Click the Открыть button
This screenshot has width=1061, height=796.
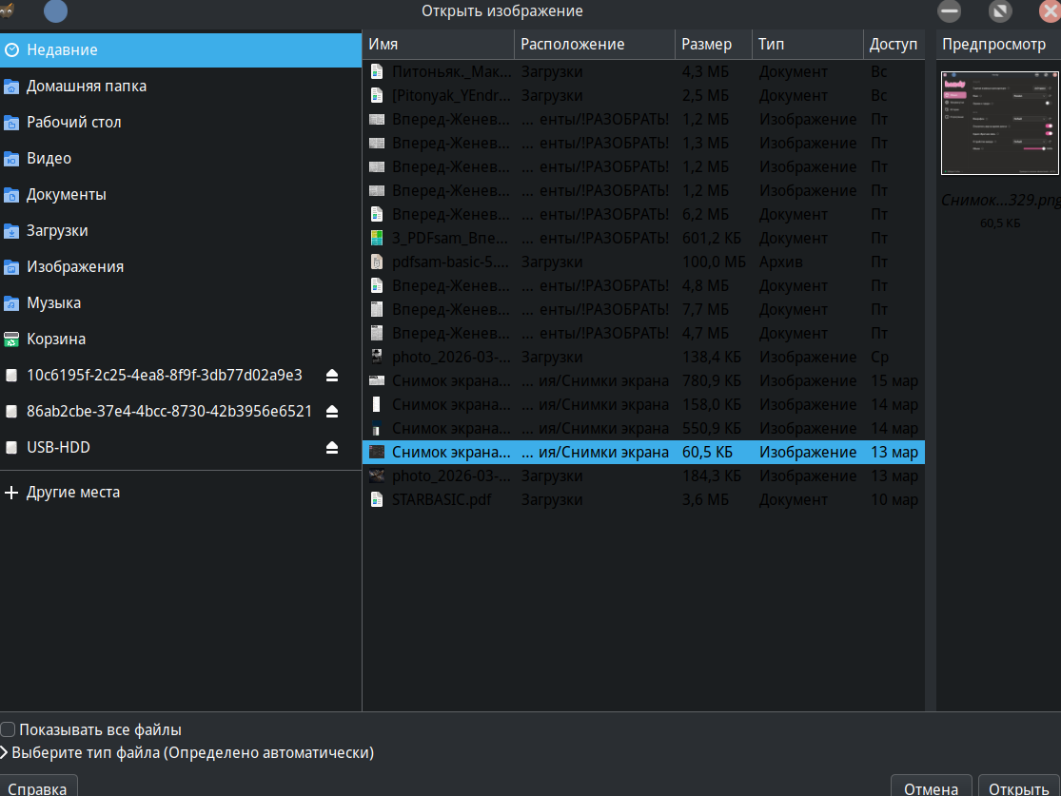pos(1019,786)
